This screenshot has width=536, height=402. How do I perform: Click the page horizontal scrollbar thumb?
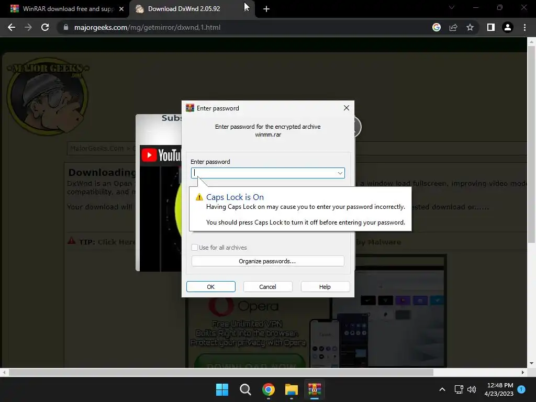click(221, 372)
